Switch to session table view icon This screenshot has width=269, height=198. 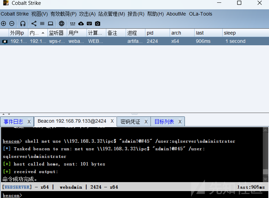click(x=42, y=23)
